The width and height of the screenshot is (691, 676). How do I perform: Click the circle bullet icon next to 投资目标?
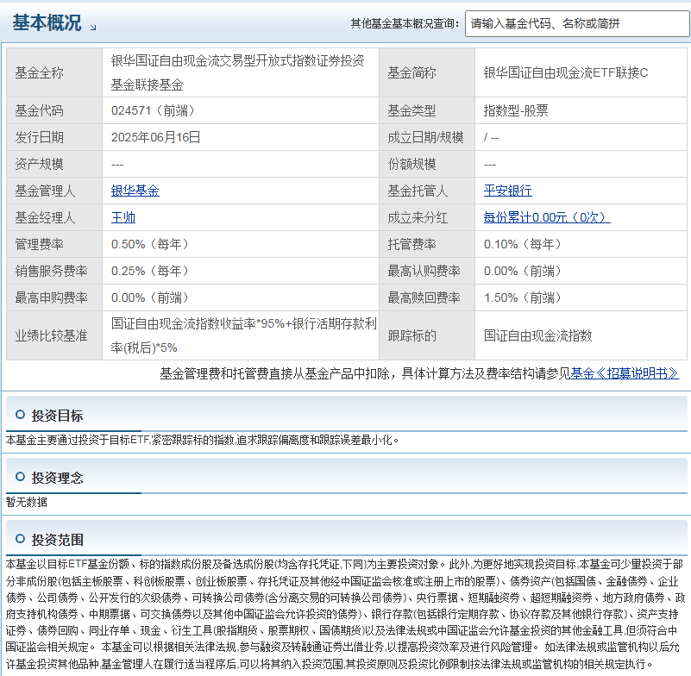pyautogui.click(x=20, y=415)
